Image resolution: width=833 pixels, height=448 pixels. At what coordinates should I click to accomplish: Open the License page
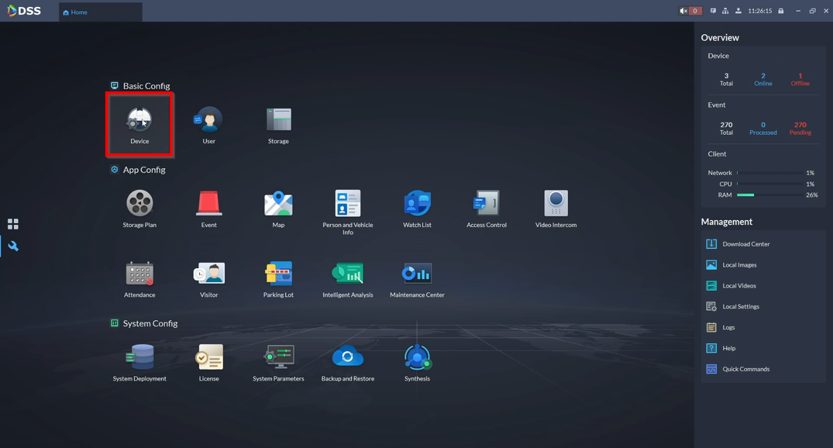pyautogui.click(x=209, y=362)
